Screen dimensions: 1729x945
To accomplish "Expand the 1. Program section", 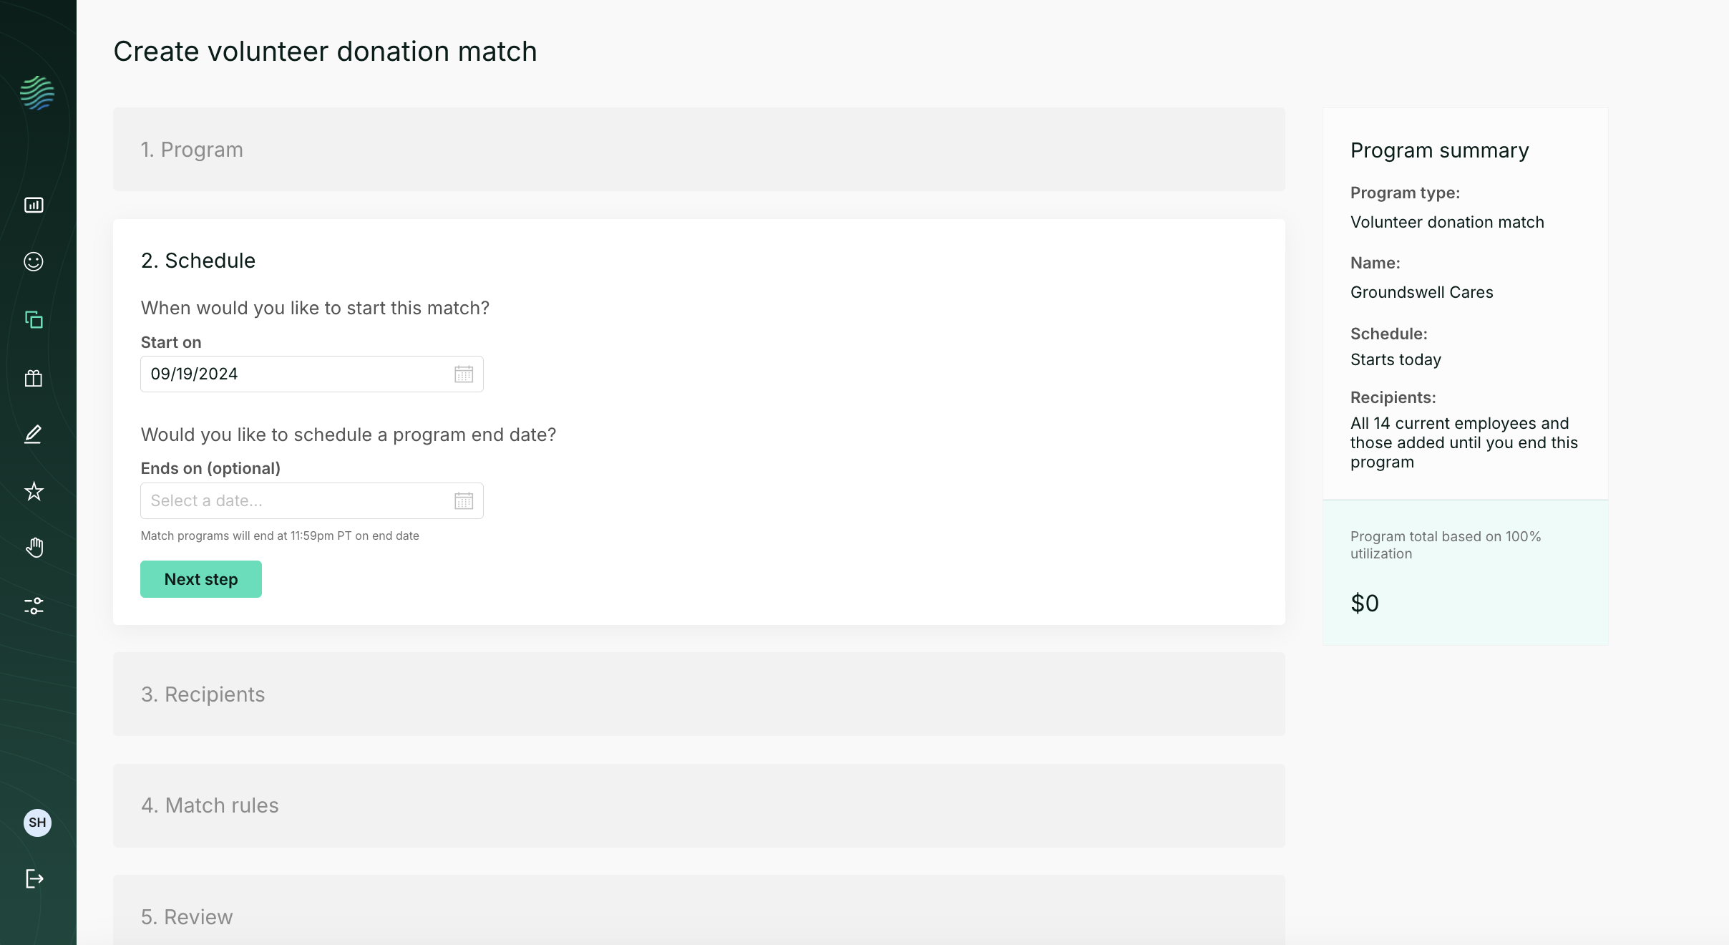I will pyautogui.click(x=698, y=150).
